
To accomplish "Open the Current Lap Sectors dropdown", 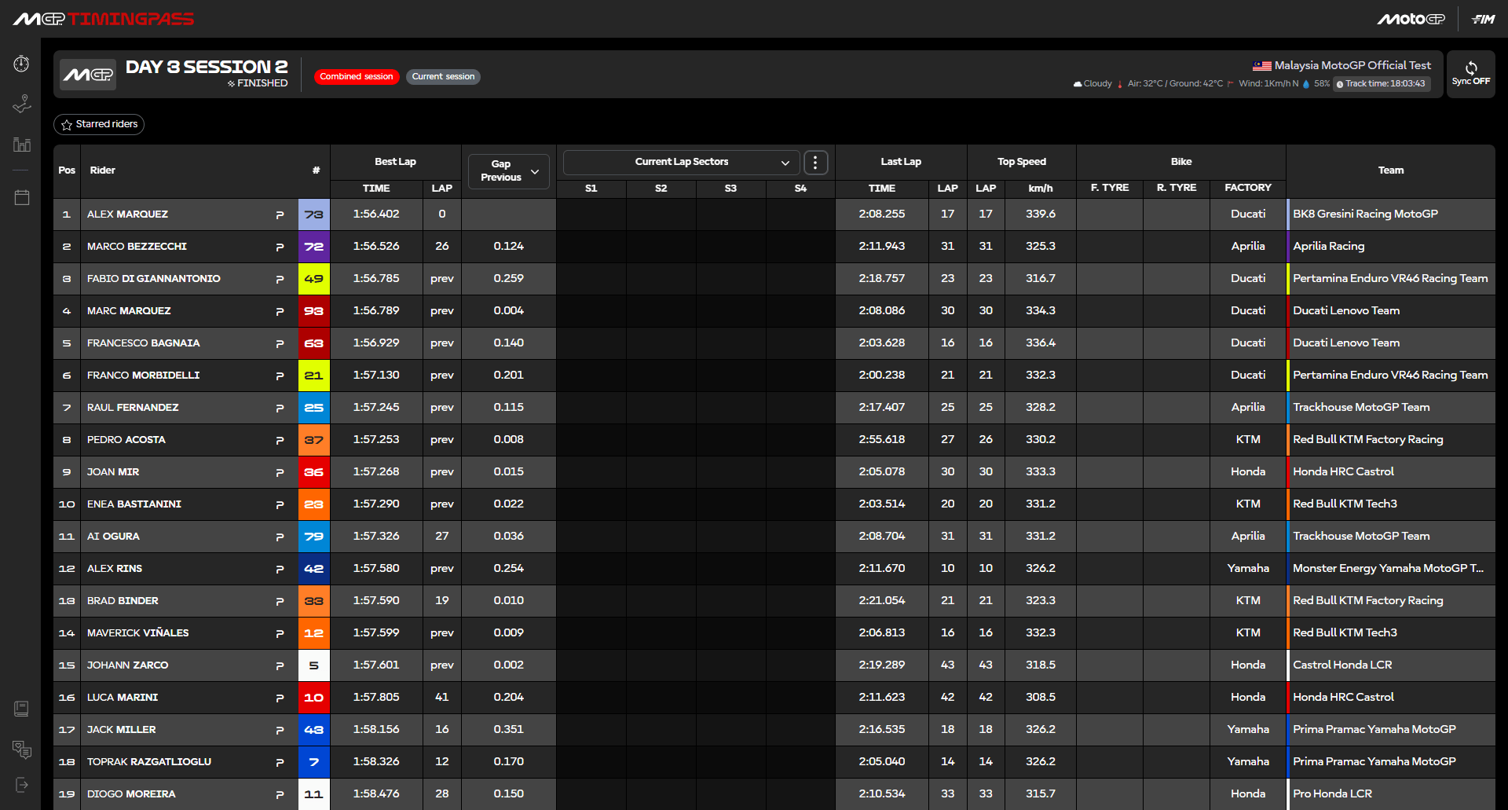I will click(682, 162).
